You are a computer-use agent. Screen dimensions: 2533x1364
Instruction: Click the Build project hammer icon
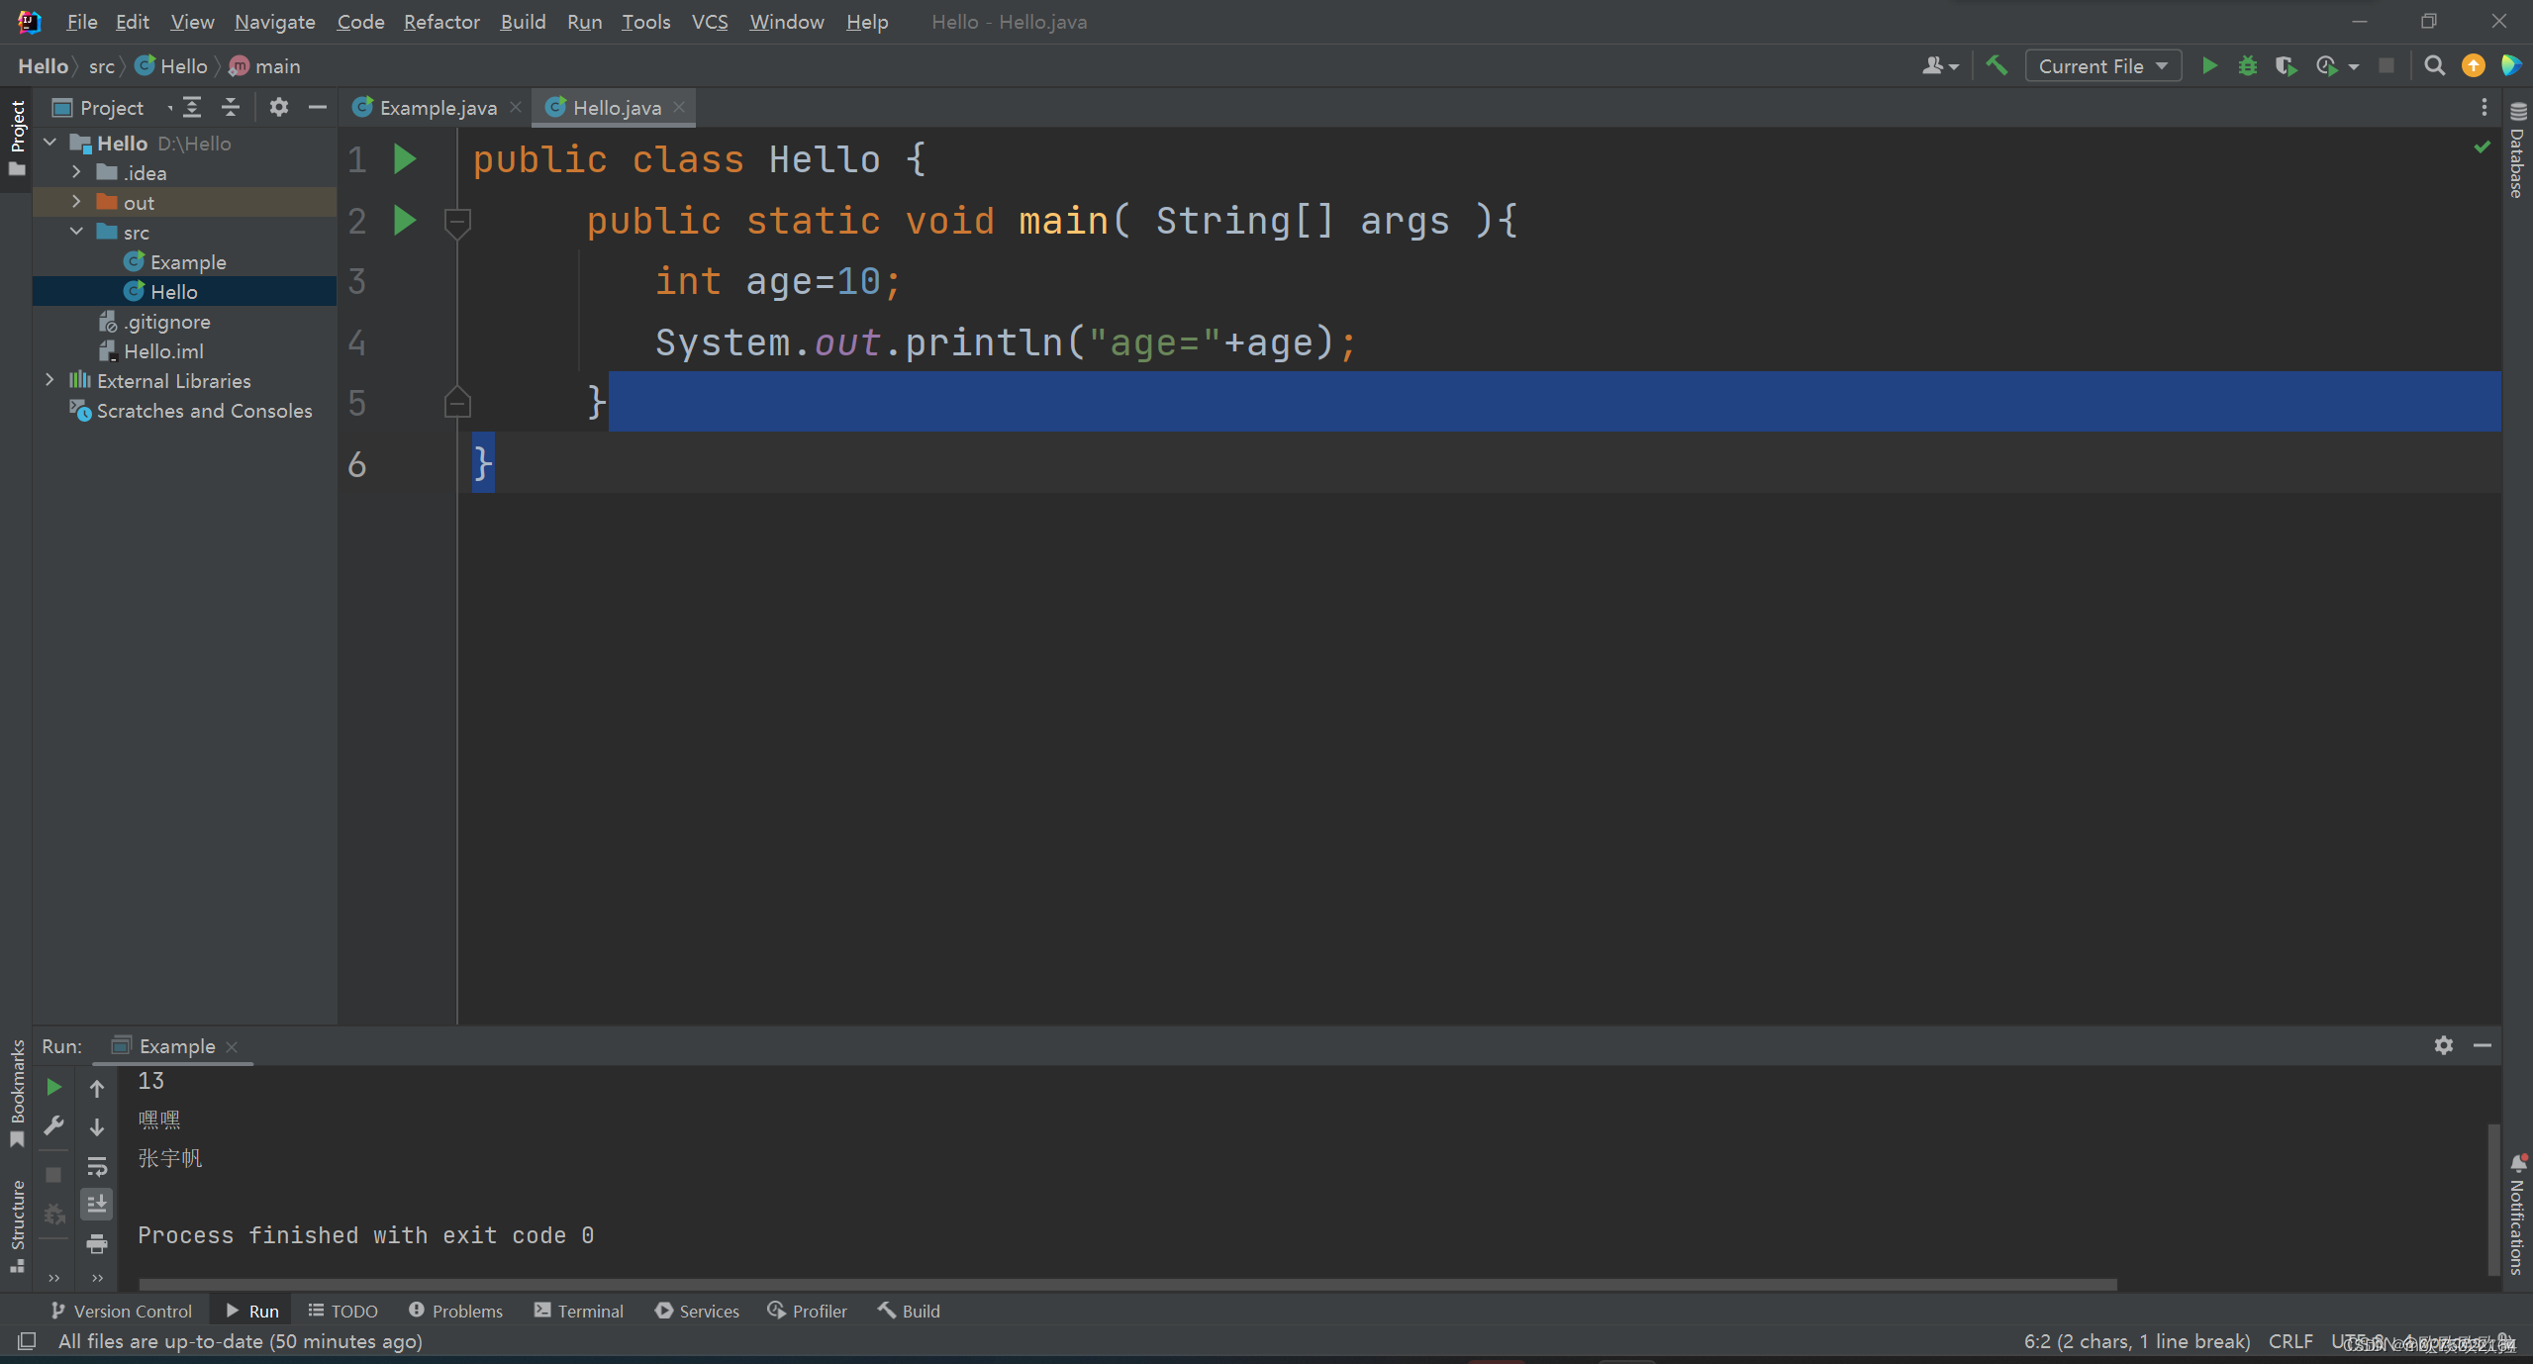1997,66
